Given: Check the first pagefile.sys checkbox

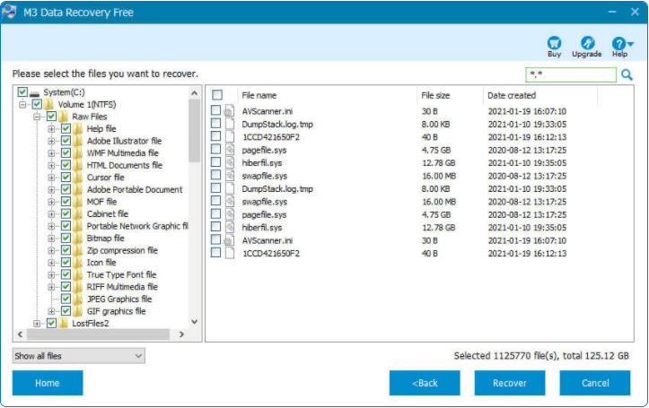Looking at the screenshot, I should (215, 149).
